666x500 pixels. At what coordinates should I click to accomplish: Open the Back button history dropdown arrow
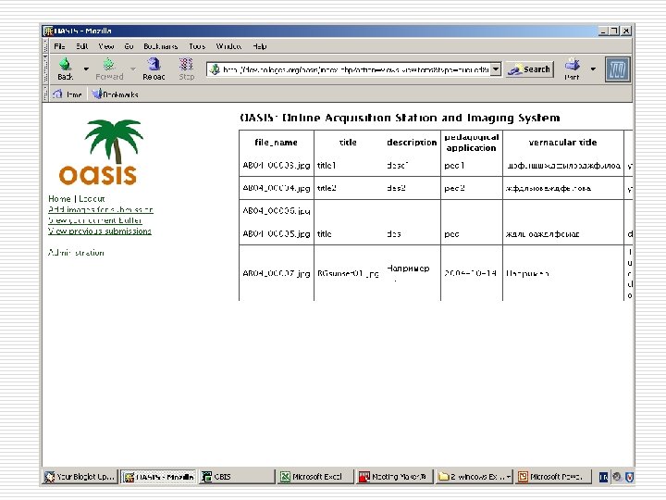(x=86, y=69)
